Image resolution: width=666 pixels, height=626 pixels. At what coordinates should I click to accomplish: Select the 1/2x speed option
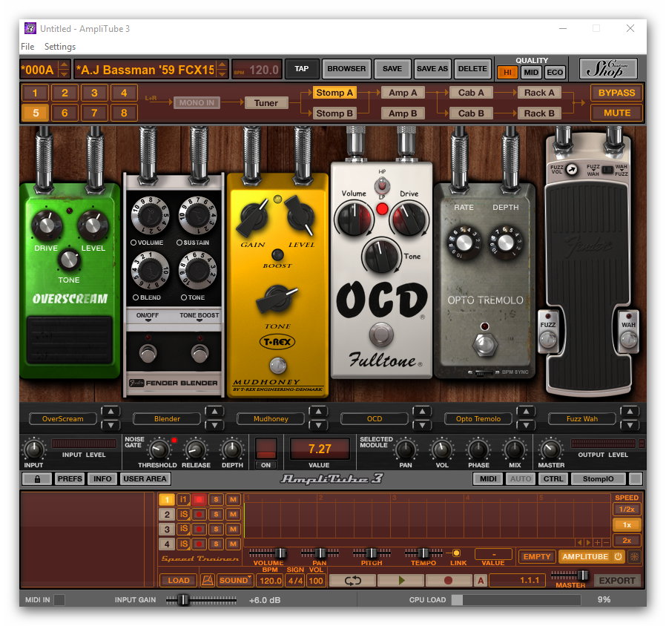click(x=627, y=510)
